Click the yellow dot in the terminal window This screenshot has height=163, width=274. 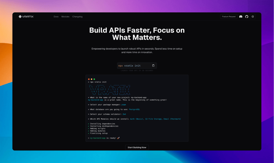91,79
